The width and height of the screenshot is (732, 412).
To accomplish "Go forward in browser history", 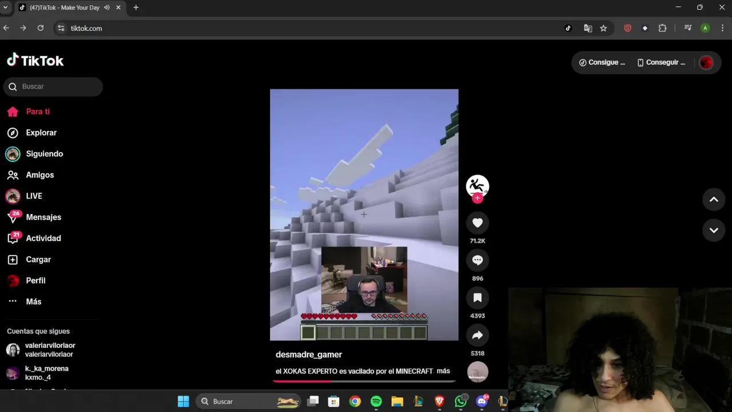I will (x=23, y=28).
